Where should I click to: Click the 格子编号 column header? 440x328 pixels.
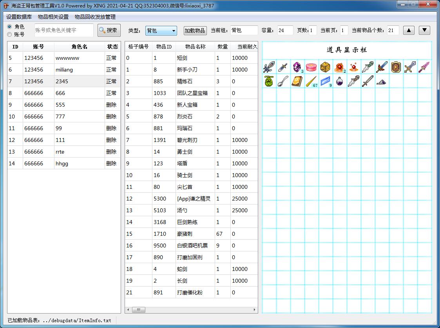(138, 47)
